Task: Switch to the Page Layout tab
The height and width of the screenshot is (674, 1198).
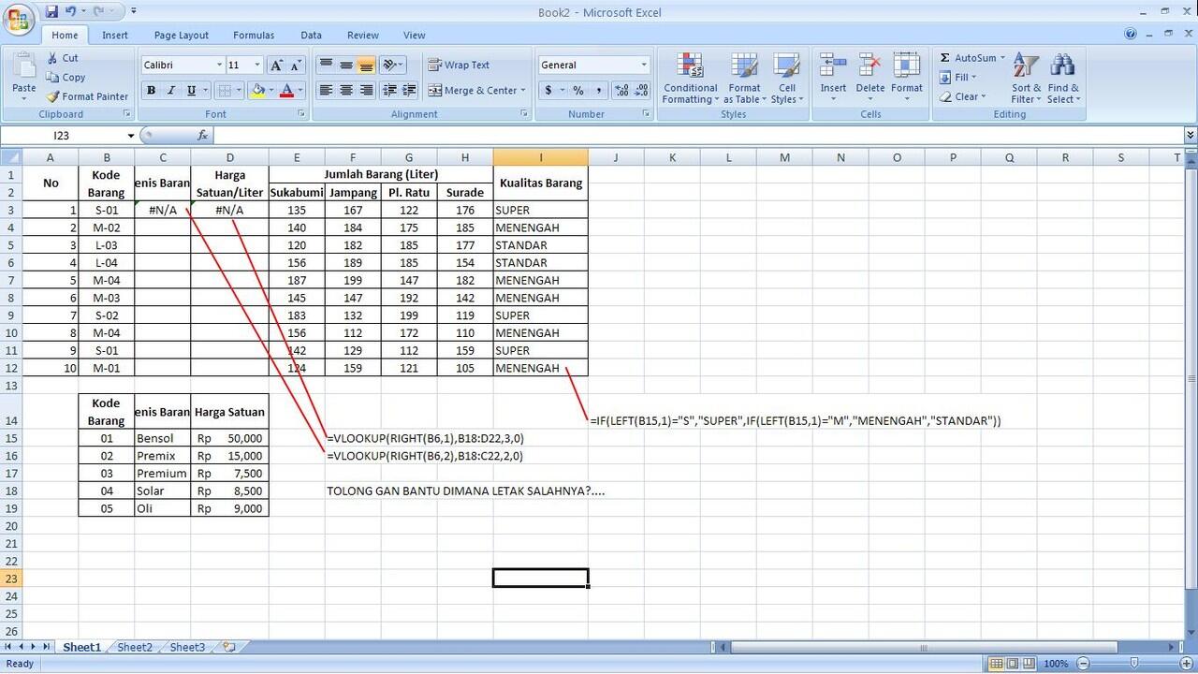Action: [x=182, y=35]
